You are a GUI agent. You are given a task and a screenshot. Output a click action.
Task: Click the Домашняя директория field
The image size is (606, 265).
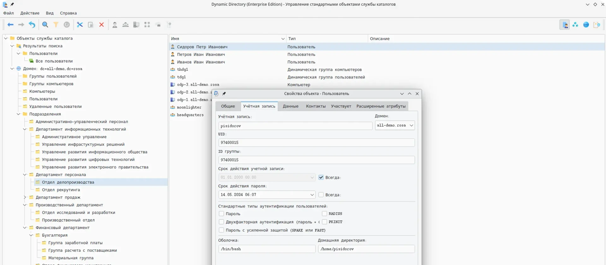(366, 249)
